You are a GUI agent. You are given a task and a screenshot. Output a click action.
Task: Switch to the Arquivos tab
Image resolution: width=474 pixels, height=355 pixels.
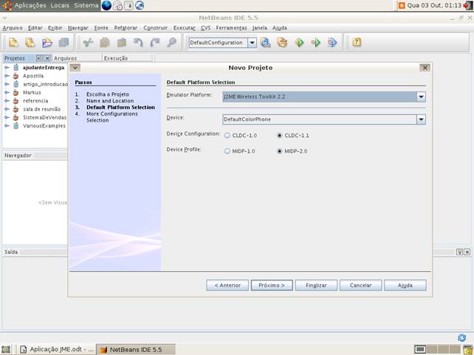pyautogui.click(x=65, y=58)
